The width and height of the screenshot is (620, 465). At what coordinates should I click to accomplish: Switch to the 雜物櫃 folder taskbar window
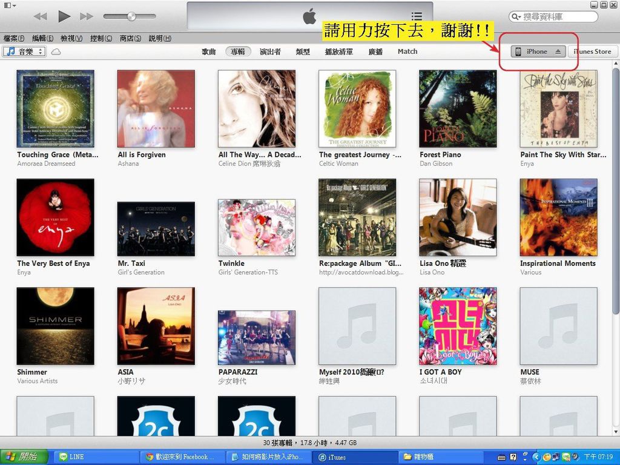pos(441,457)
